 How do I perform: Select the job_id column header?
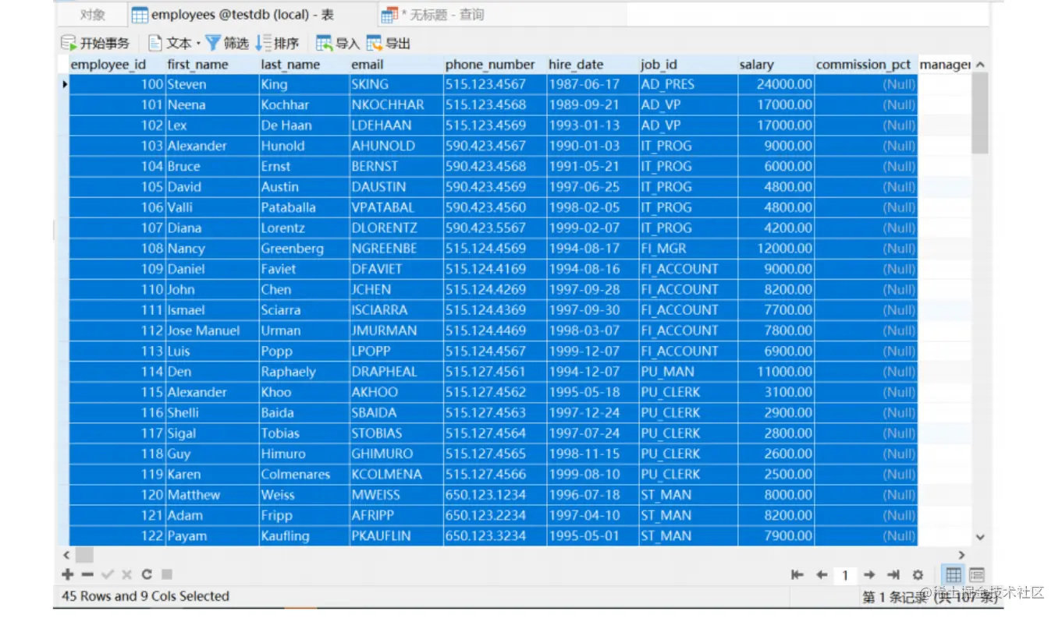pos(687,65)
